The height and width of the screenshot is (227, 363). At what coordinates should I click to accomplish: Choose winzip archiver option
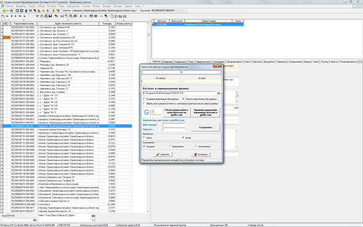click(183, 138)
